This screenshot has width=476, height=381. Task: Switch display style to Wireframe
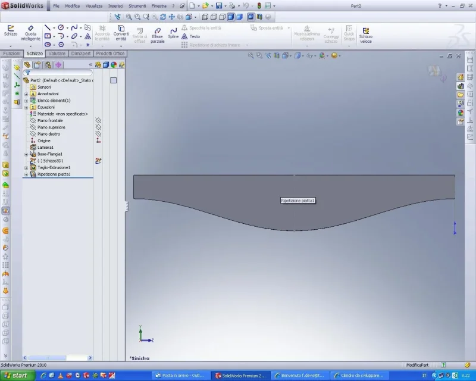click(205, 17)
